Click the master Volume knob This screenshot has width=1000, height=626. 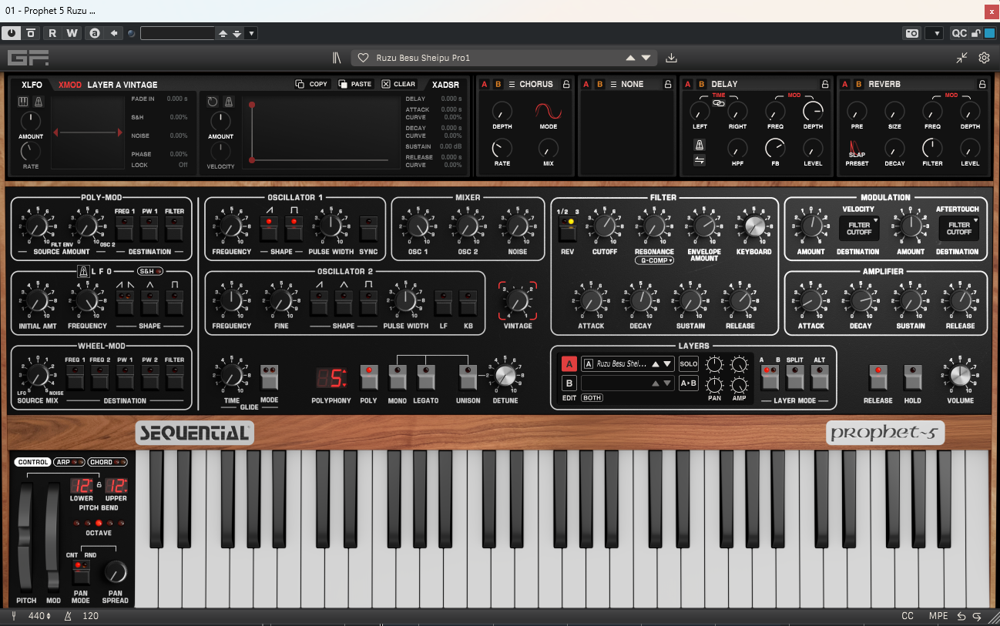pos(961,376)
